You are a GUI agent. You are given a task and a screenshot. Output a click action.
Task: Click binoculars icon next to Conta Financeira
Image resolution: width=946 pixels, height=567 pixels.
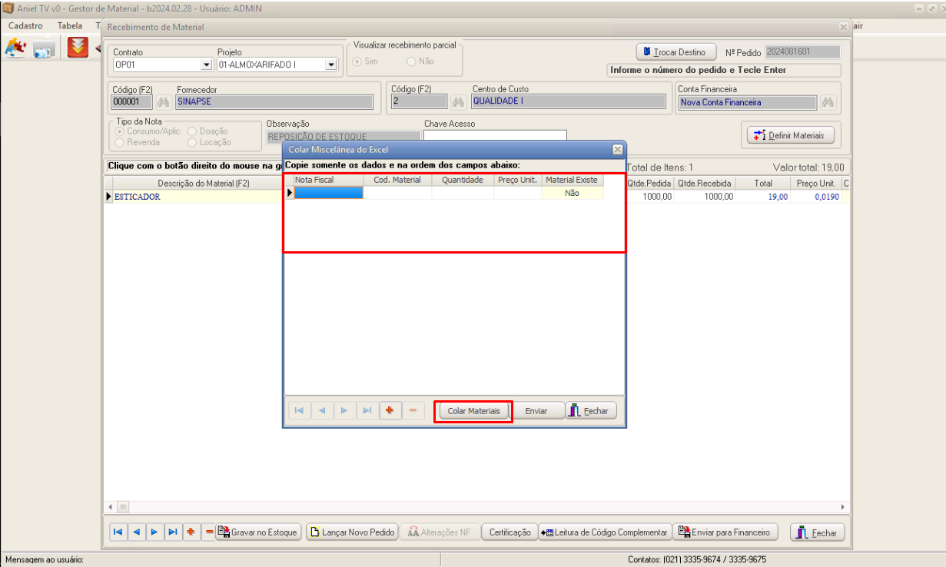[828, 102]
